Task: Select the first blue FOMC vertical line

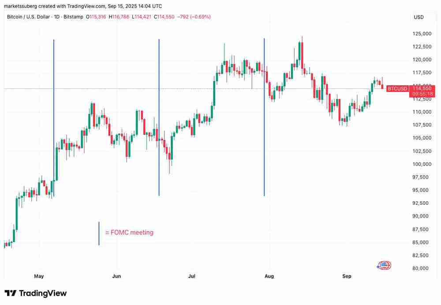Action: coord(54,110)
